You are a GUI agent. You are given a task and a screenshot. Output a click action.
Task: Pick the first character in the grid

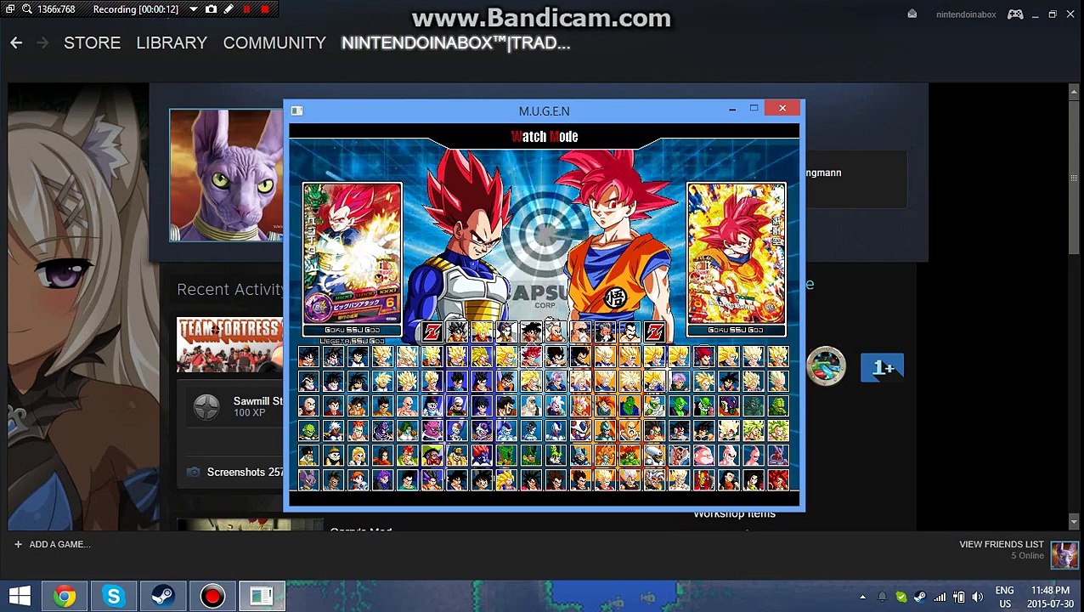tap(308, 357)
